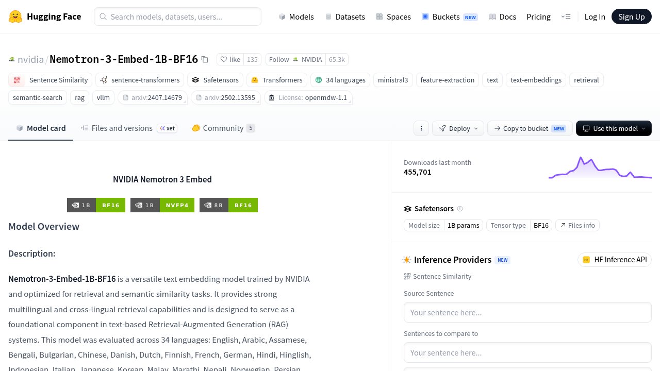Click the search models input field

point(177,16)
